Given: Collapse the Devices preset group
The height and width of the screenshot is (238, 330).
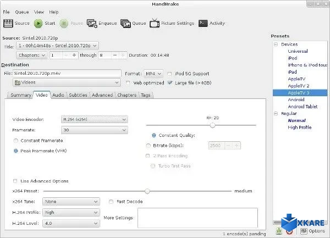Looking at the screenshot, I should (x=276, y=45).
